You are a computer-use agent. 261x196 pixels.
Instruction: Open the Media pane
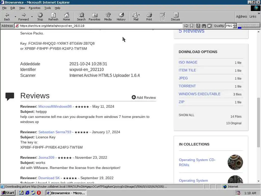[x=108, y=17]
